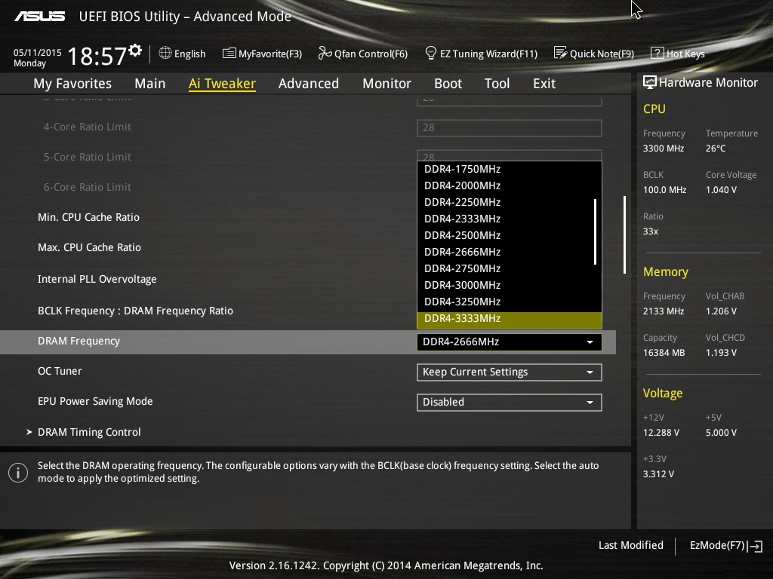Select DDR4-3000MHz option
This screenshot has height=579, width=773.
point(510,286)
